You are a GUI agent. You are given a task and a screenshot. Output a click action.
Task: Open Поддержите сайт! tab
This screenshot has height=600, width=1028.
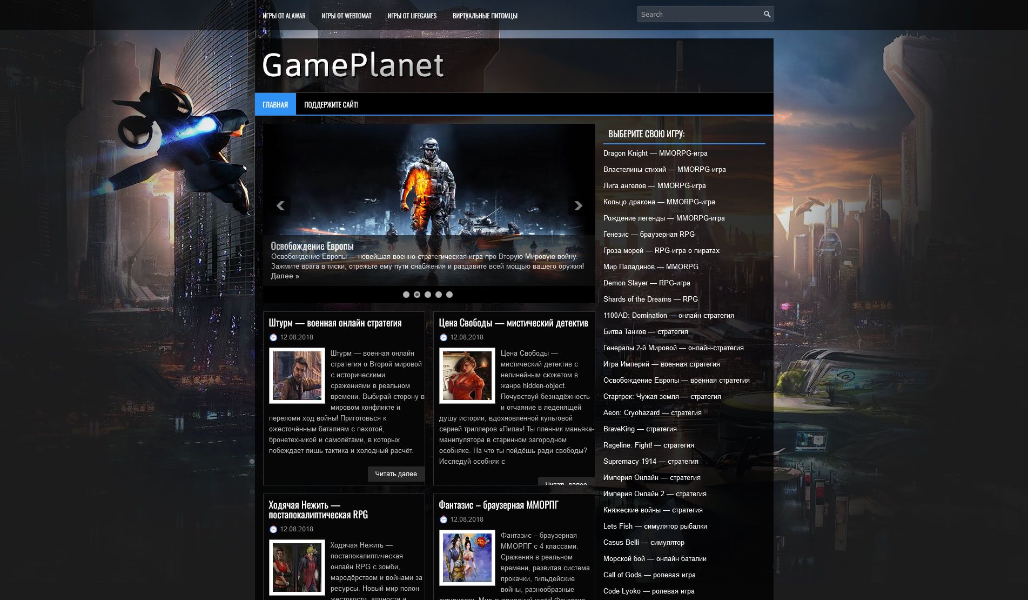coord(331,104)
